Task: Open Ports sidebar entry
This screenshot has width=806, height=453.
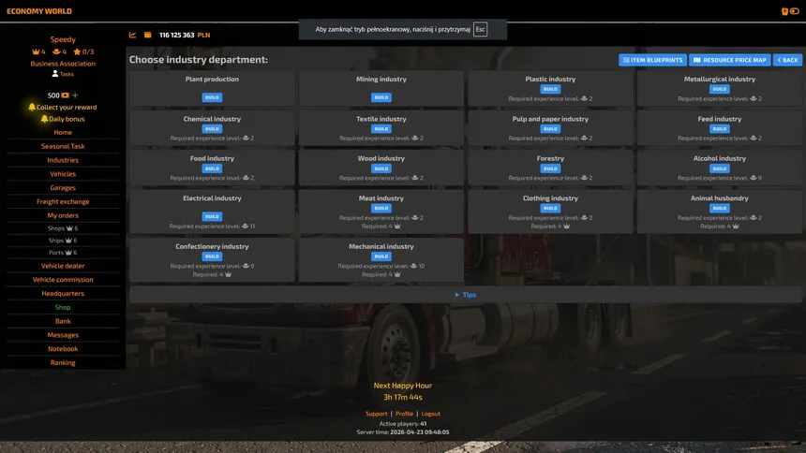Action: (63, 253)
